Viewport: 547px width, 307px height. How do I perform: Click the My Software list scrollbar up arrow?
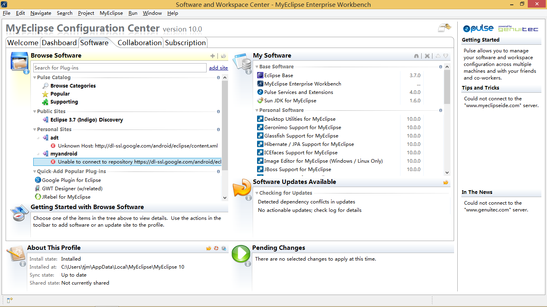[447, 67]
